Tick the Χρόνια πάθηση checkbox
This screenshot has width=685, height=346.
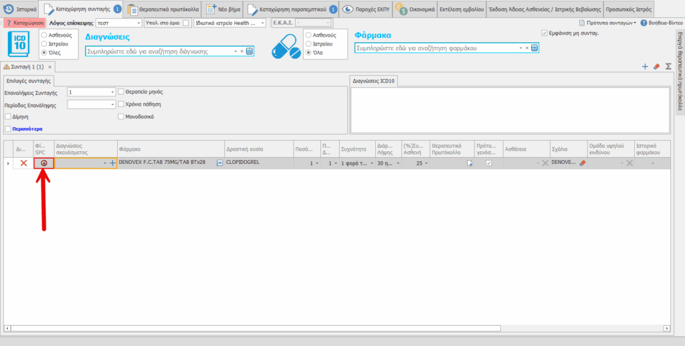click(x=121, y=104)
